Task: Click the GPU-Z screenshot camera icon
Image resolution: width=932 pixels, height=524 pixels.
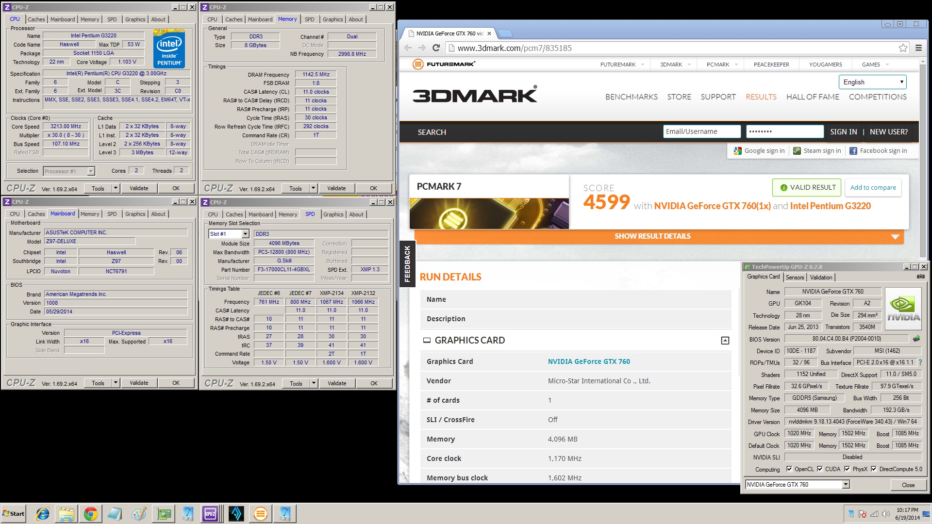Action: point(920,277)
